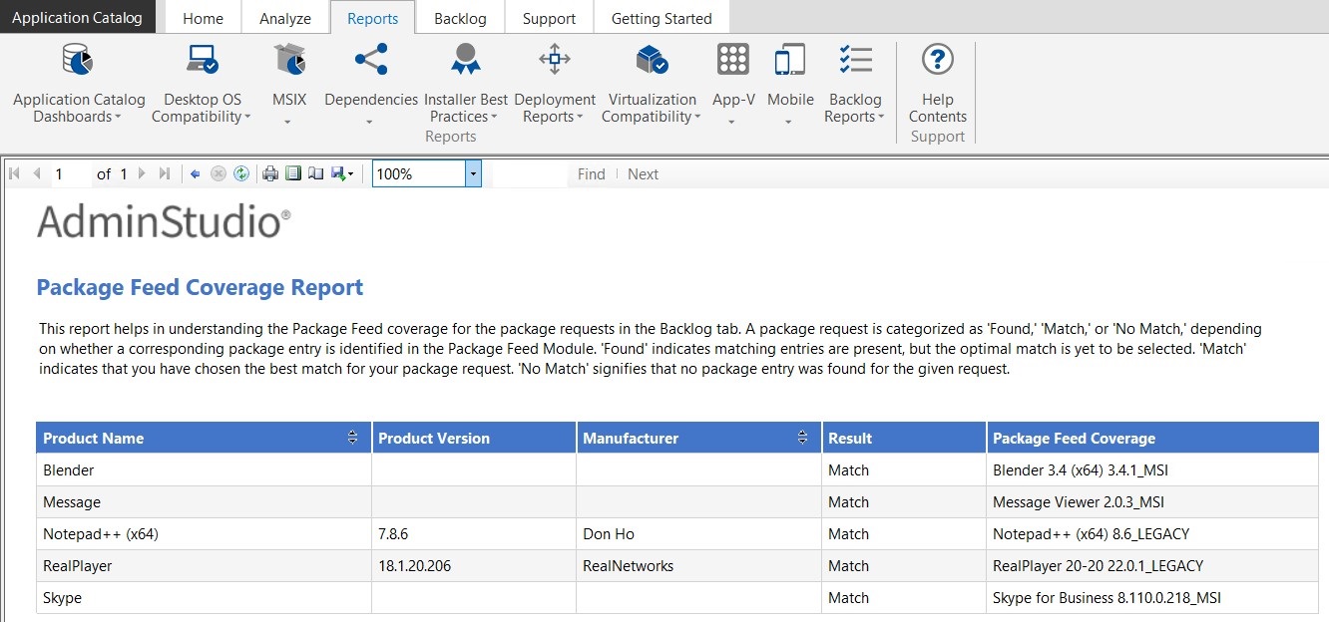Open the export save dropdown arrow
The height and width of the screenshot is (622, 1329).
[350, 174]
